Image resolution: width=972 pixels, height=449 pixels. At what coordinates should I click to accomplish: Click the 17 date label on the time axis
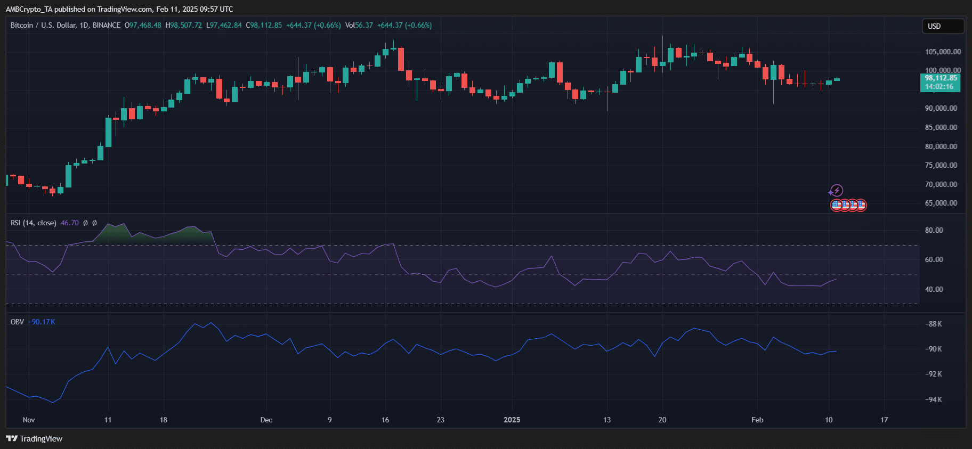point(884,420)
